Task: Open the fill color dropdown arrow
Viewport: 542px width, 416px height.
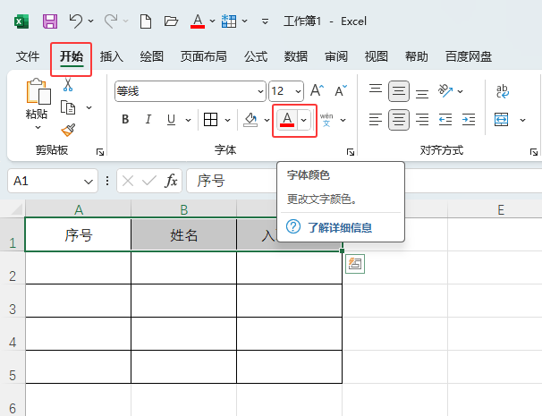Action: tap(267, 120)
